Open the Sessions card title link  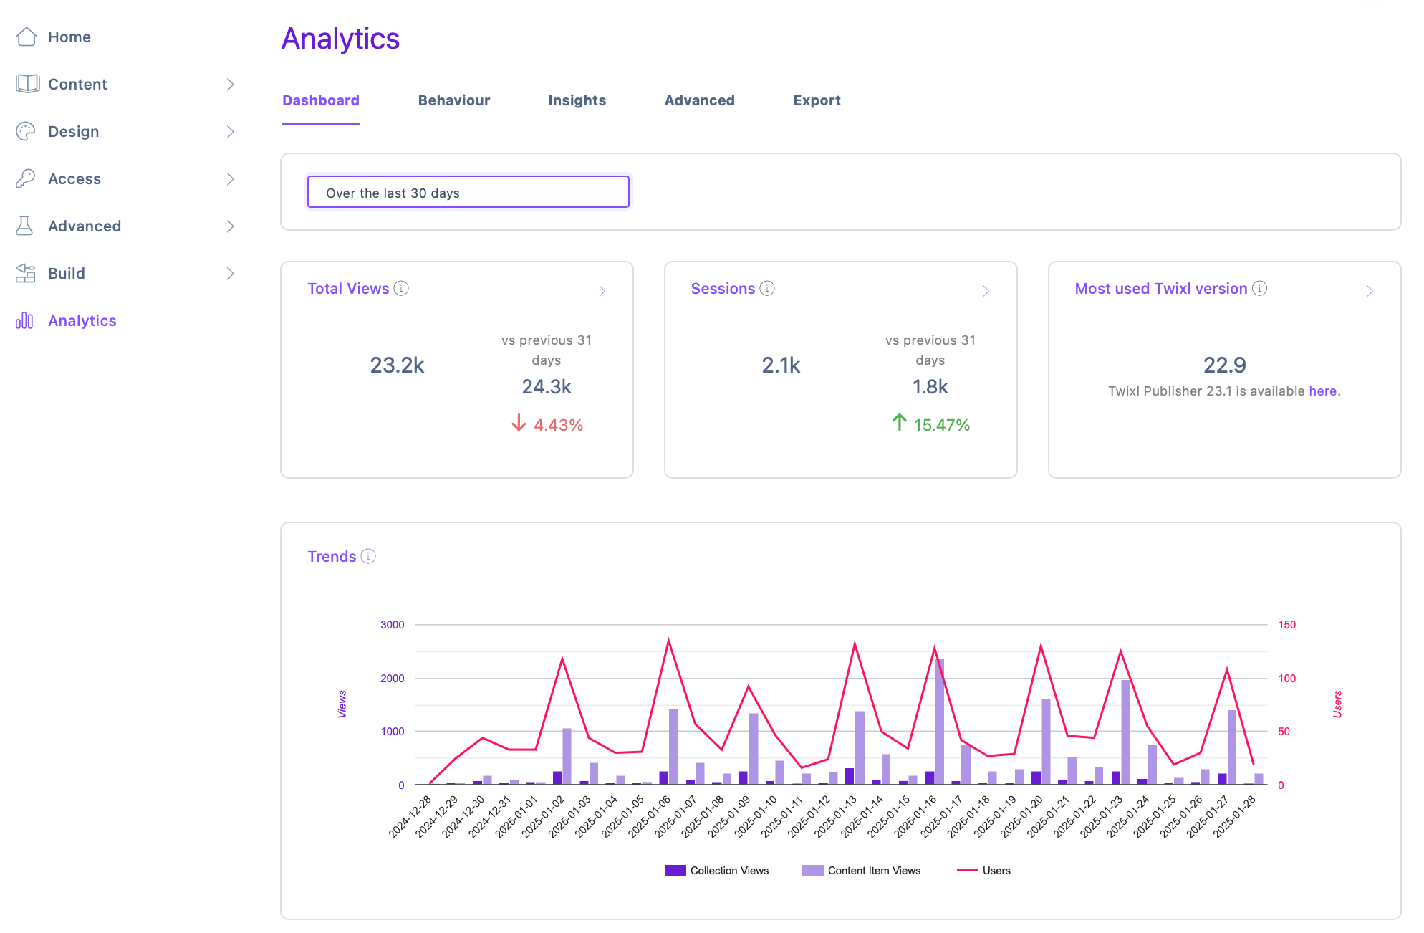(723, 288)
